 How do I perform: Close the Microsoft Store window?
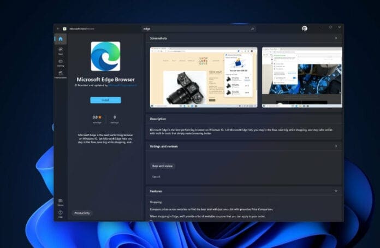coord(339,27)
